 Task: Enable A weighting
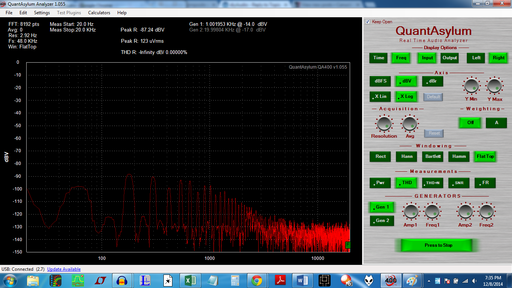tap(497, 123)
